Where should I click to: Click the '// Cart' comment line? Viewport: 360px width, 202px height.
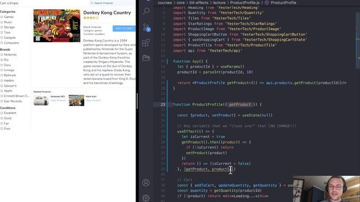[x=185, y=180]
